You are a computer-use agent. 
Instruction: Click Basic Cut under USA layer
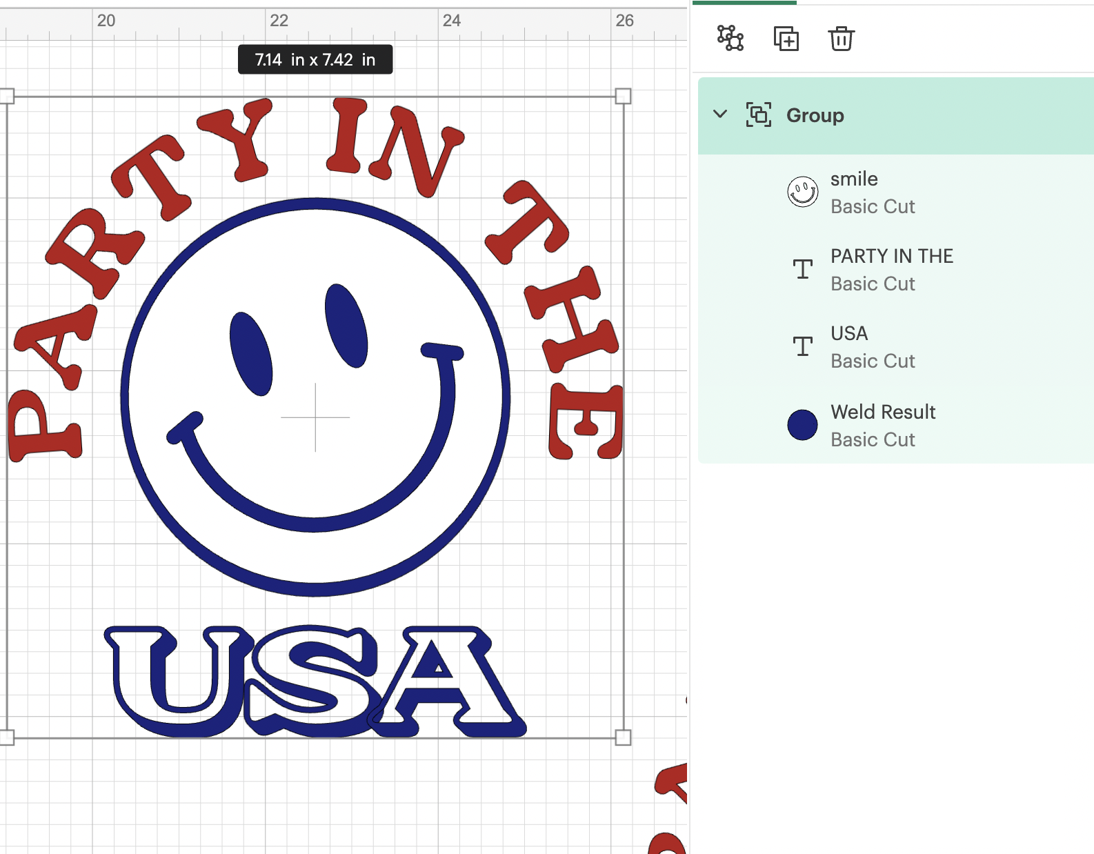873,361
